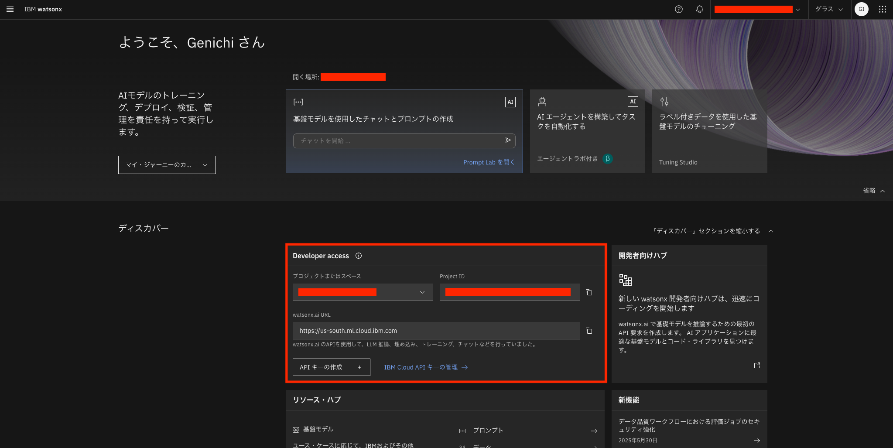Show the Developer access info tooltip
Viewport: 893px width, 448px height.
[358, 256]
